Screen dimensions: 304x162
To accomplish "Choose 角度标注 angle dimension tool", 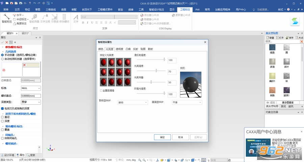I will [20, 23].
